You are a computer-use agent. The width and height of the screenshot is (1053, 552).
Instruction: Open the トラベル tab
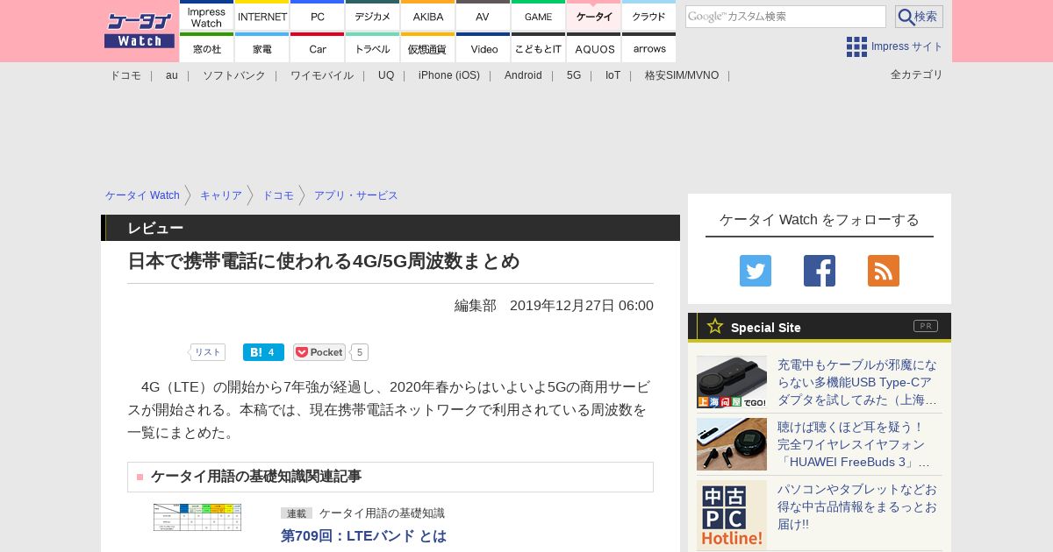tap(373, 48)
